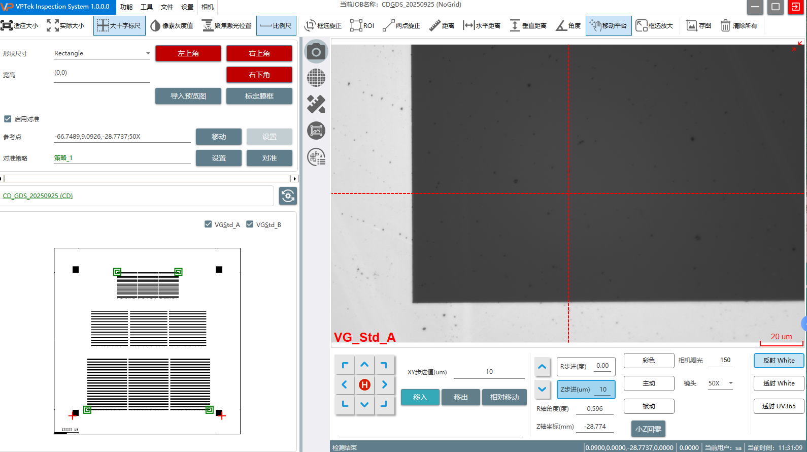Image resolution: width=807 pixels, height=452 pixels.
Task: Click the 小Z回零 button
Action: 648,429
